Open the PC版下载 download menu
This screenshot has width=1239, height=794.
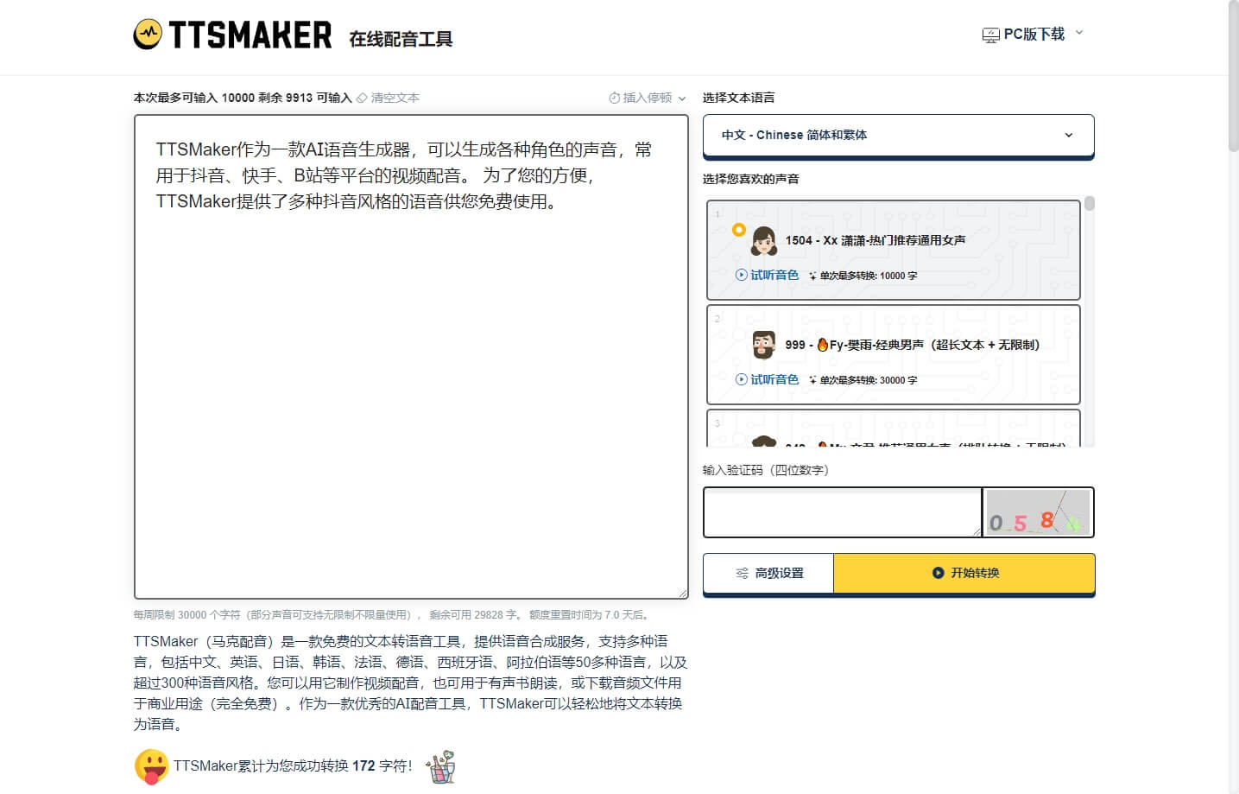coord(1033,35)
